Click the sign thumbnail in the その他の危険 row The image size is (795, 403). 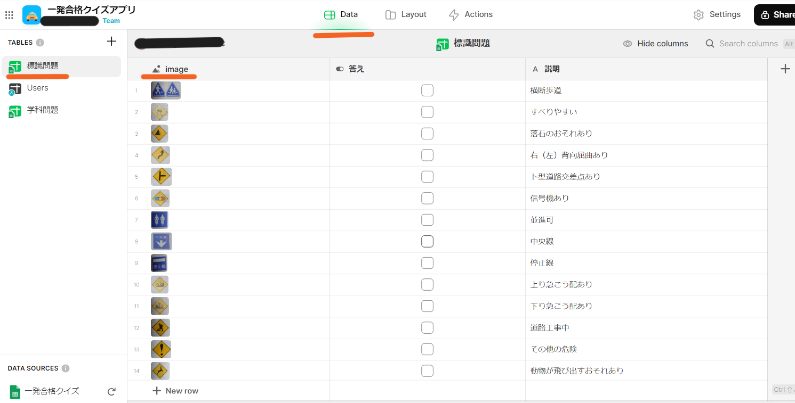pyautogui.click(x=161, y=349)
